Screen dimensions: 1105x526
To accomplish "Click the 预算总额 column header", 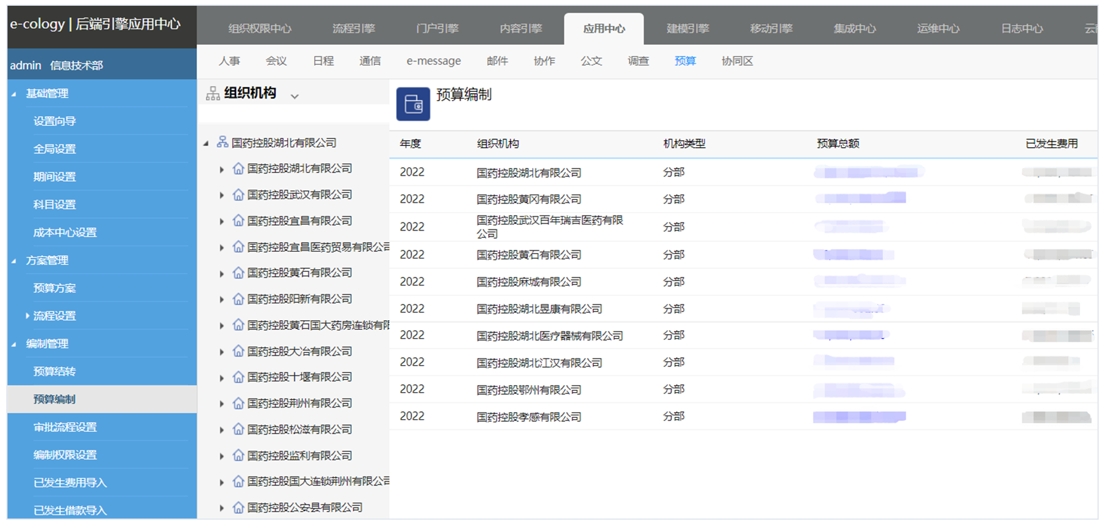I will pos(838,144).
